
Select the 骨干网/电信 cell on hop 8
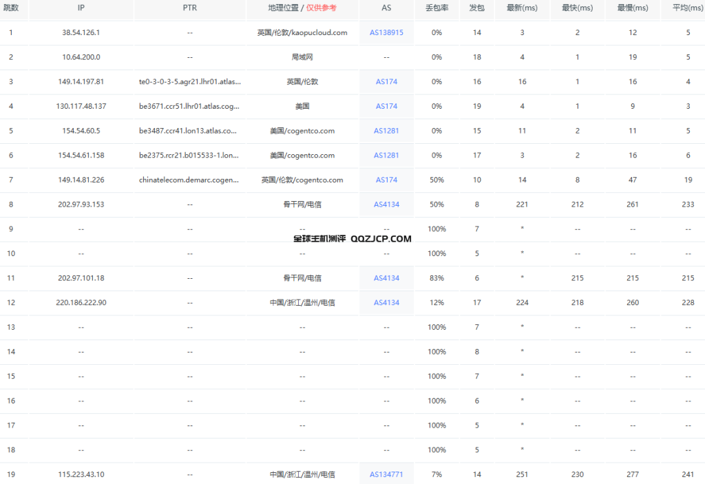point(302,204)
